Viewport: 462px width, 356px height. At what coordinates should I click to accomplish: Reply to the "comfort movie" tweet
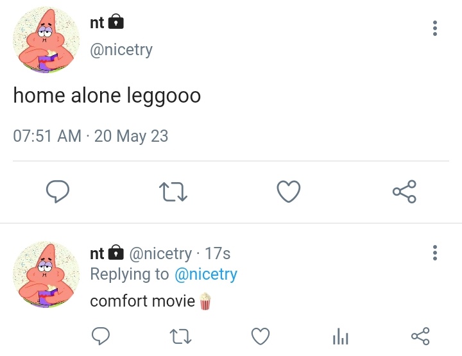pos(101,336)
